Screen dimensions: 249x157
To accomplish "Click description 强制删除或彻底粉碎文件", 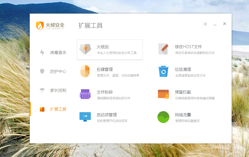I will pos(114,98).
